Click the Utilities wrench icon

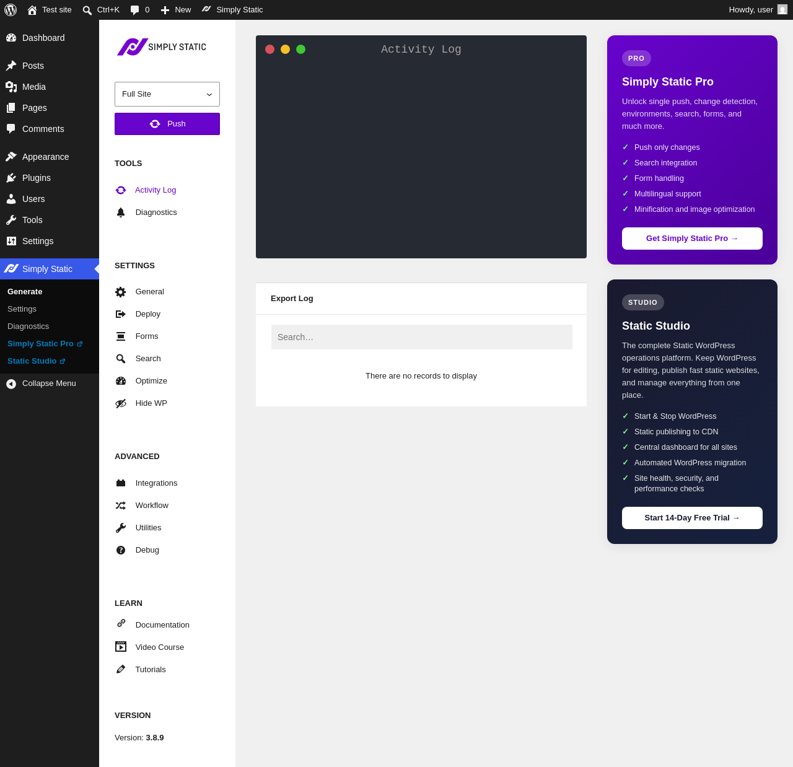121,528
